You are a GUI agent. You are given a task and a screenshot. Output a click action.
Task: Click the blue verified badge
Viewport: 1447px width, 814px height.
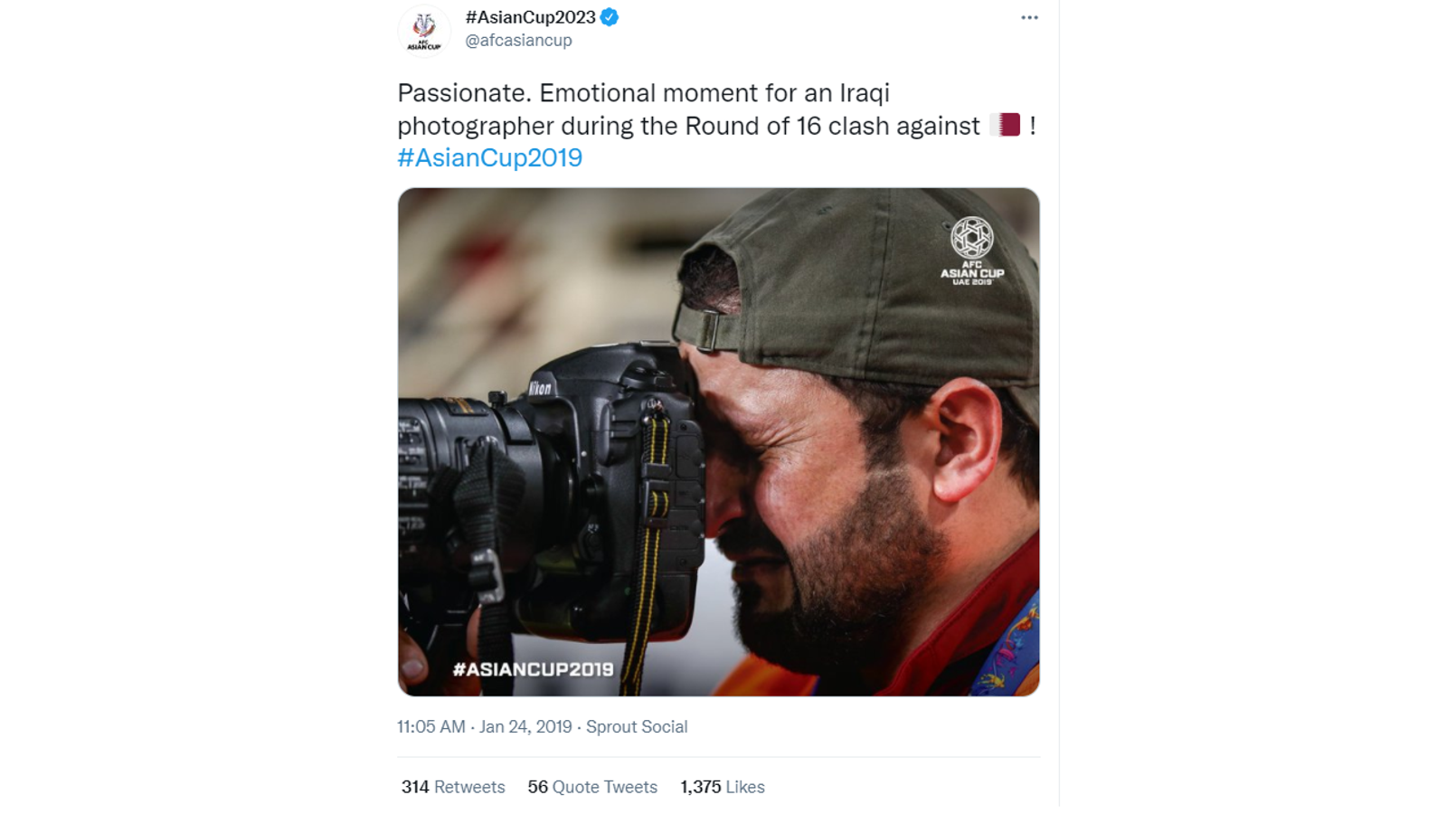coord(610,17)
